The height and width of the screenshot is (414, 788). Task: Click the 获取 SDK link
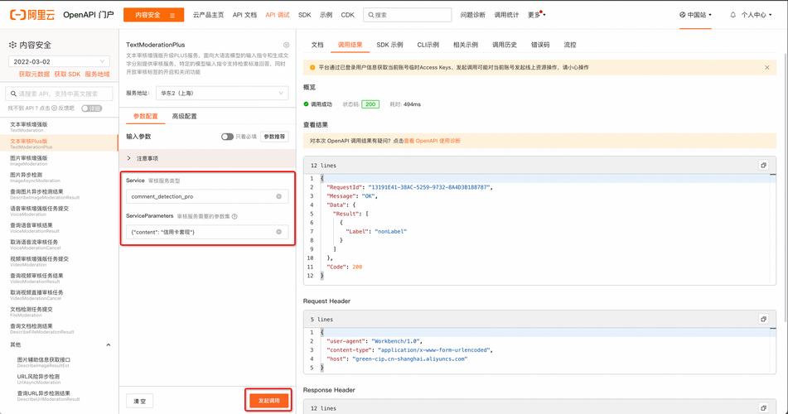click(x=67, y=75)
